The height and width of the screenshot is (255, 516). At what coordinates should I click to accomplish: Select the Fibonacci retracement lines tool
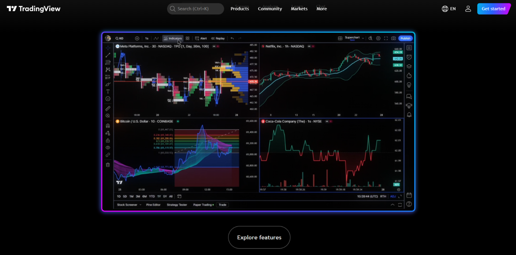click(x=108, y=62)
